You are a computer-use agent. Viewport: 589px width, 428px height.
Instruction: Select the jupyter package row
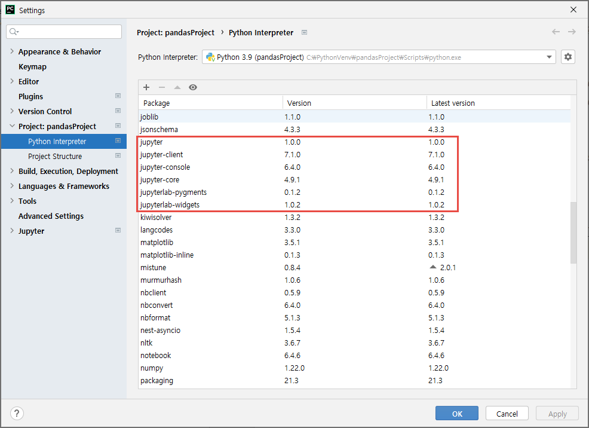[x=354, y=142]
